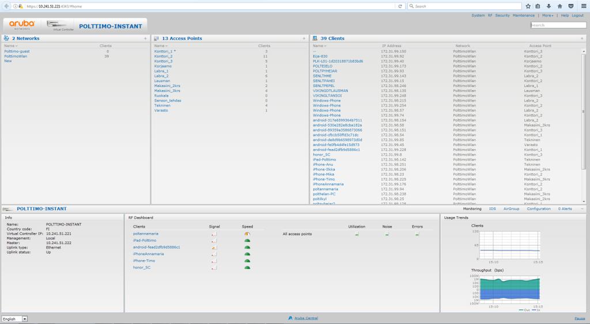The image size is (590, 324).
Task: Click the speed gauge for poltannamaria
Action: pos(247,234)
